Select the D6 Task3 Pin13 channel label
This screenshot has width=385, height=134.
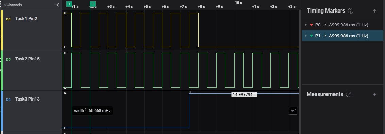pyautogui.click(x=28, y=99)
